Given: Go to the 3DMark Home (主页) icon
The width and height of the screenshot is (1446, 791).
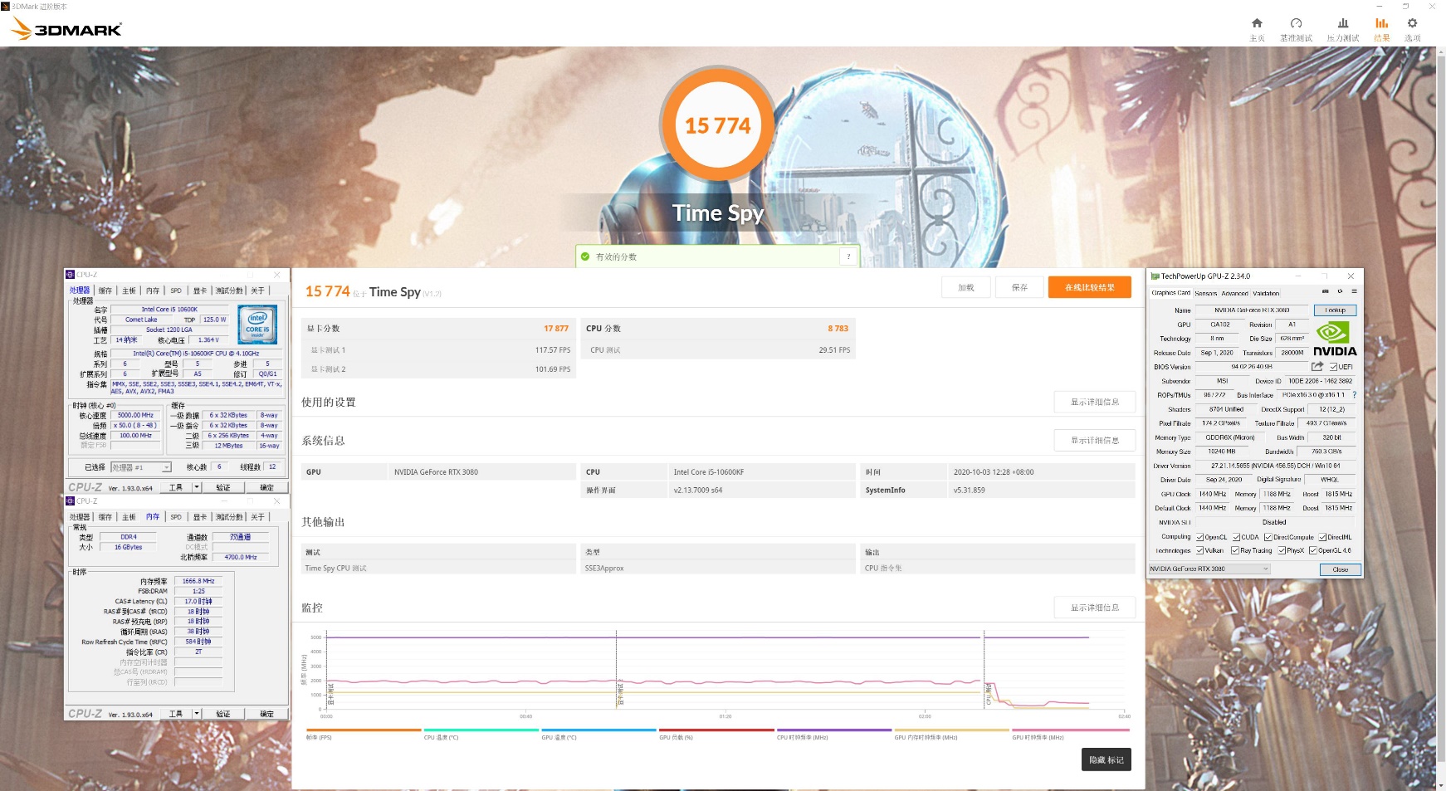Looking at the screenshot, I should pos(1257,23).
